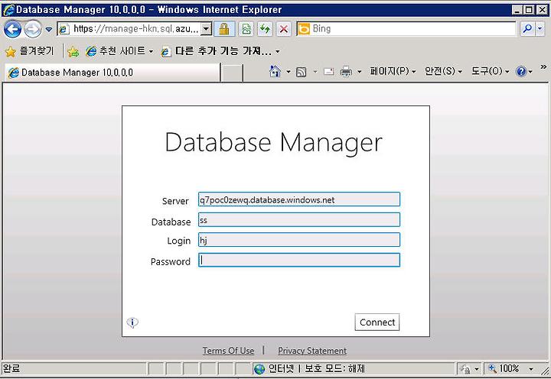Open the 즐겨찾기 favorites star button
The image size is (551, 379).
pyautogui.click(x=30, y=51)
